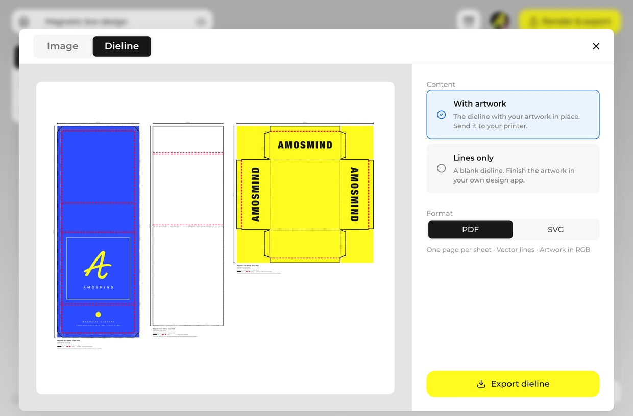Click the white case liner dieline preview

(188, 226)
